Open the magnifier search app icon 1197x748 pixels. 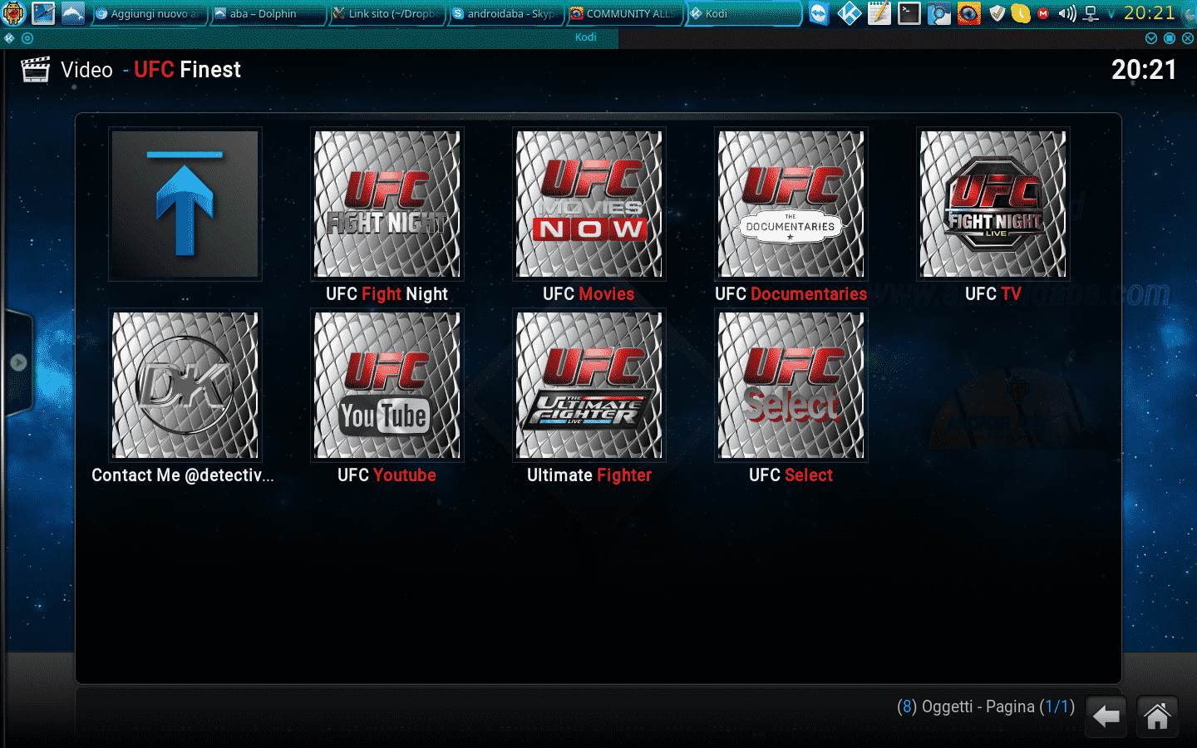[939, 13]
